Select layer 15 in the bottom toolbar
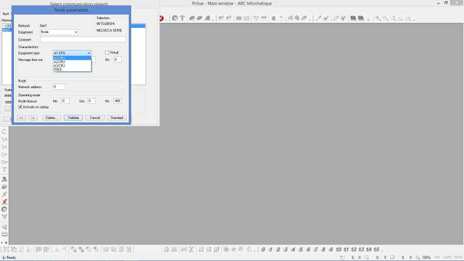Image resolution: width=464 pixels, height=261 pixels. pyautogui.click(x=376, y=249)
